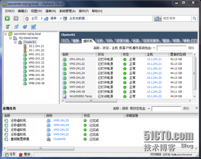Click the VM table horizontal scrollbar thumb
This screenshot has height=159, width=201.
(91, 101)
